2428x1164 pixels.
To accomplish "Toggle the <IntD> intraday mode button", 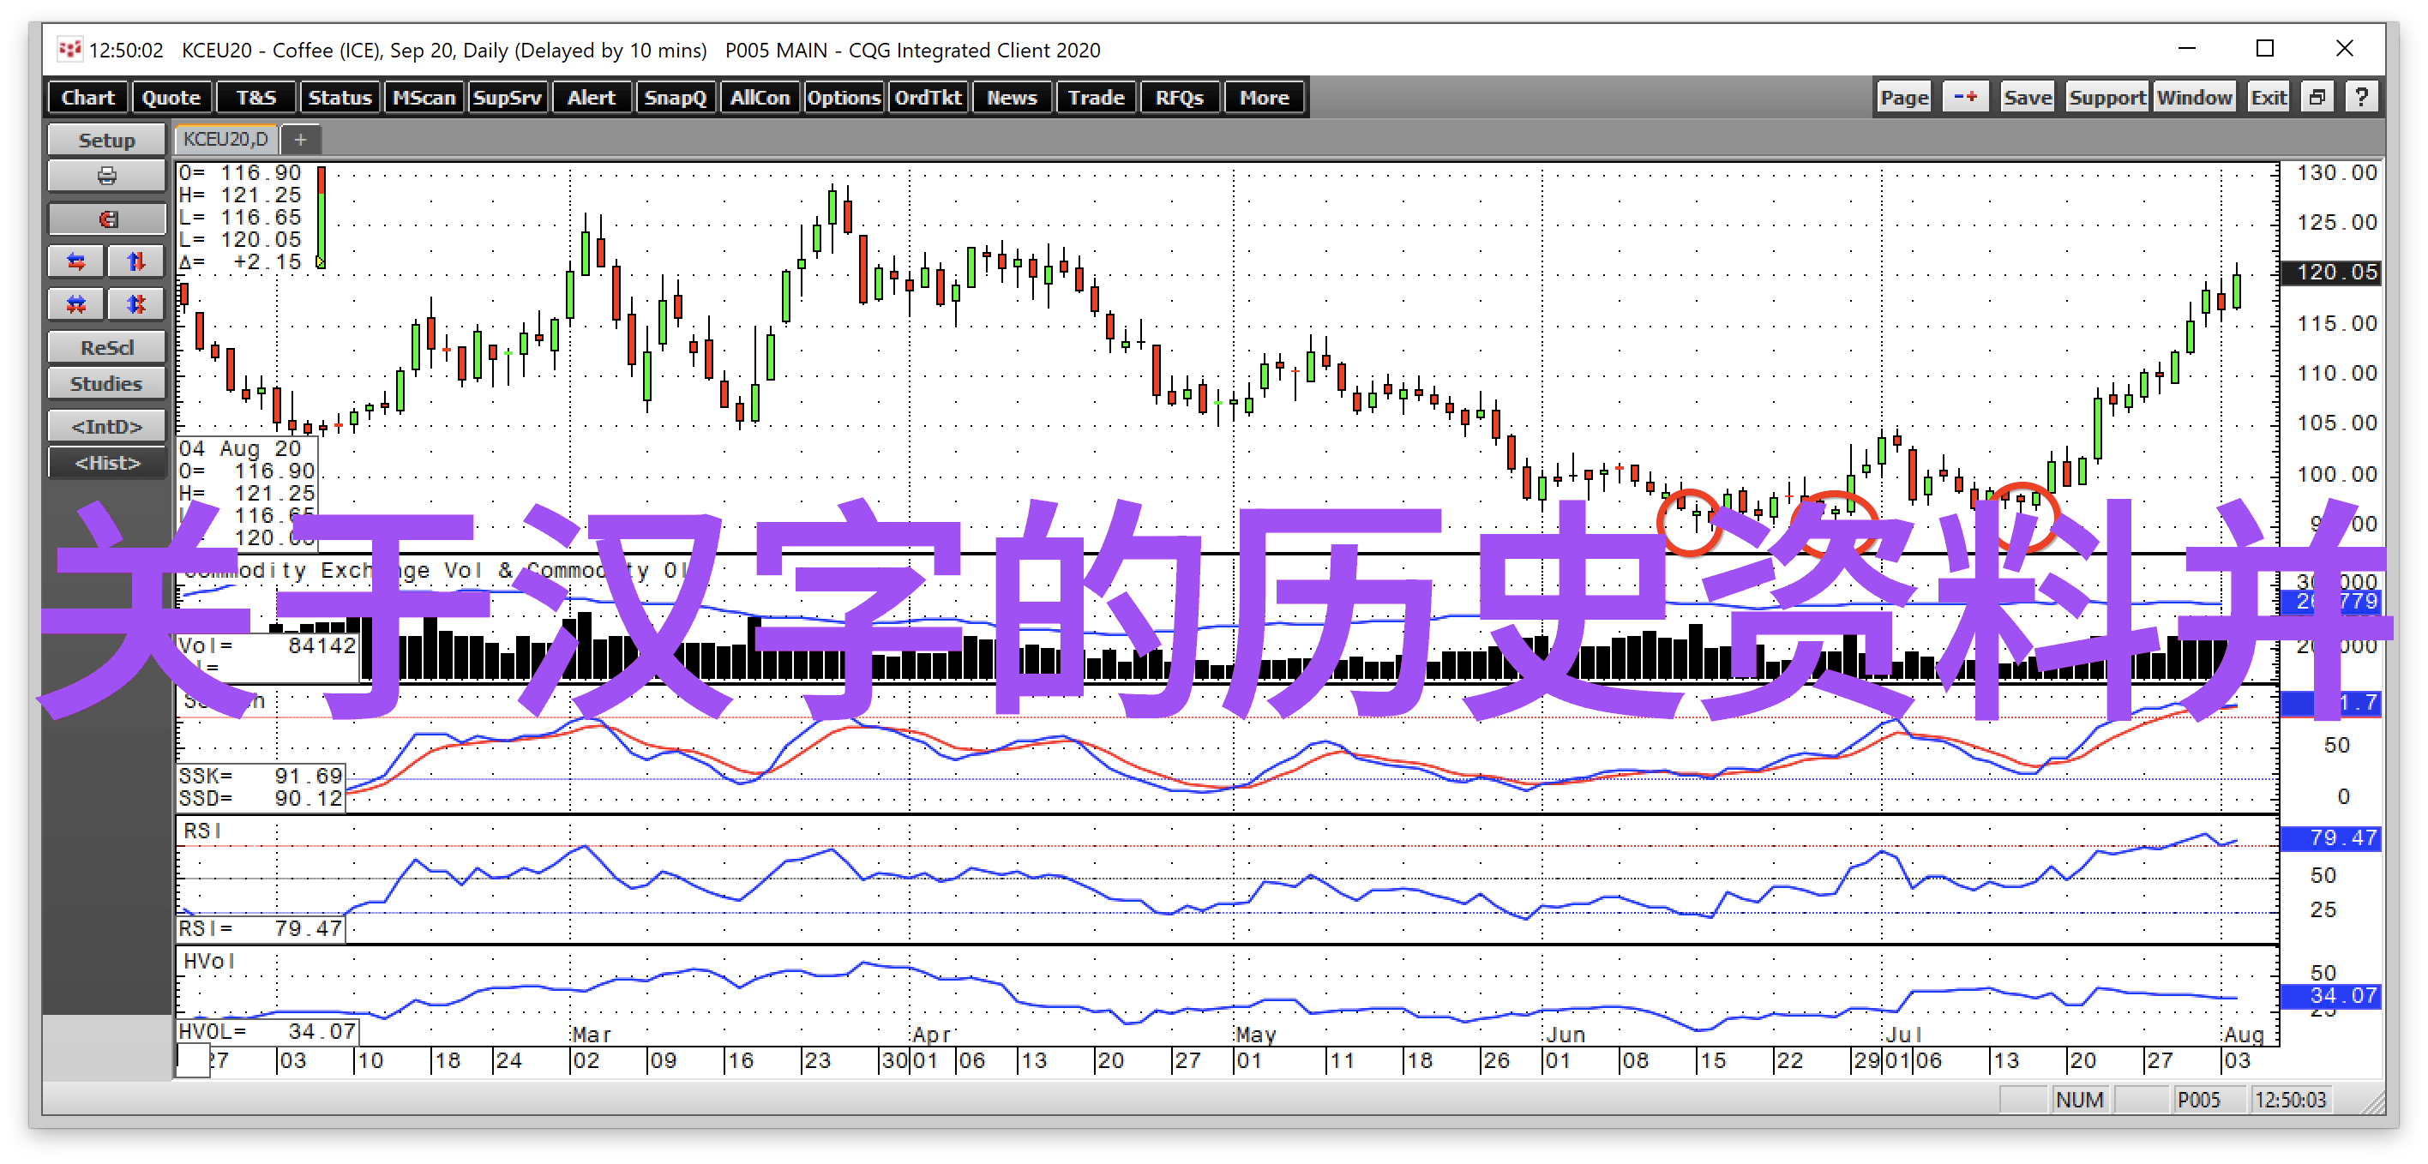I will tap(106, 426).
